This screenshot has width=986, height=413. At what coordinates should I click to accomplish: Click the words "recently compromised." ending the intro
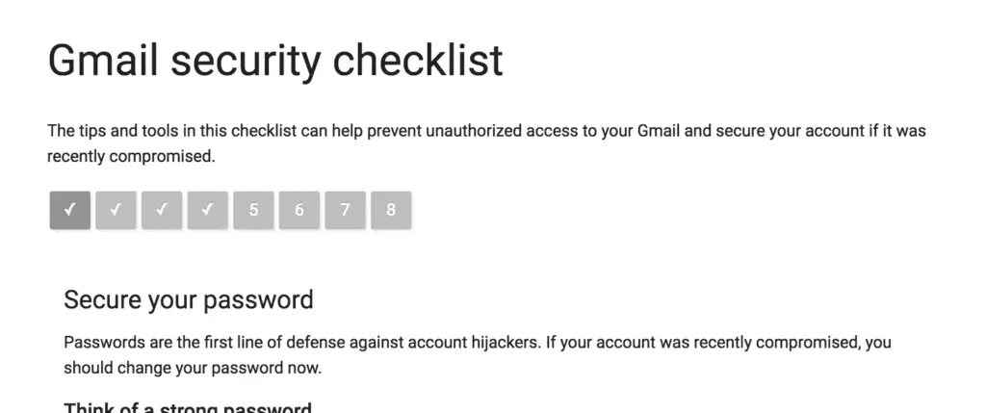click(x=131, y=155)
